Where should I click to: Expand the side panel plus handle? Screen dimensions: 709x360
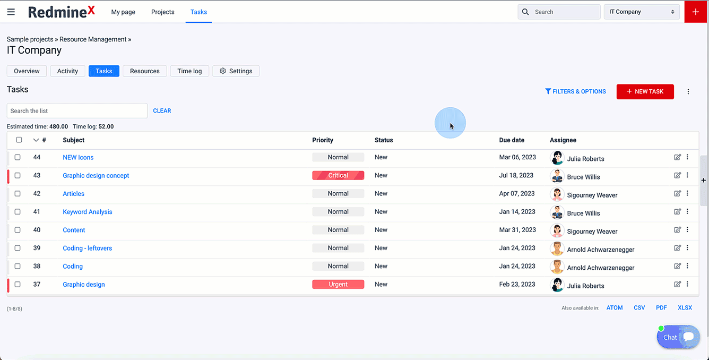pyautogui.click(x=704, y=181)
